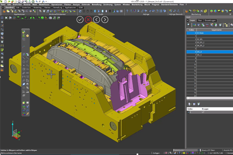Open the Datei menu

click(3, 5)
